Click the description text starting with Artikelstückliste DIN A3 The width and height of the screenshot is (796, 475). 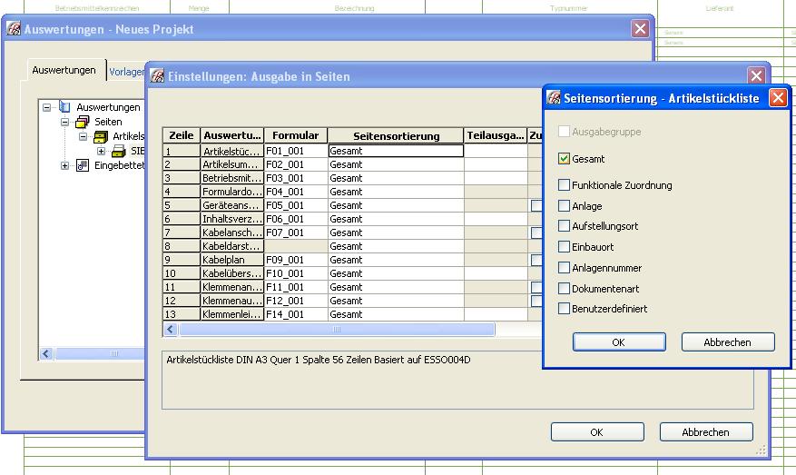[319, 360]
